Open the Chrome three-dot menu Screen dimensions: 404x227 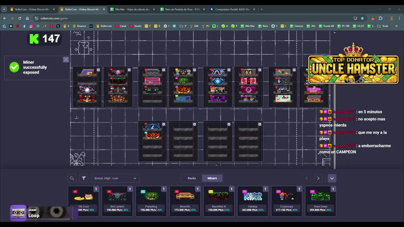coord(399,18)
